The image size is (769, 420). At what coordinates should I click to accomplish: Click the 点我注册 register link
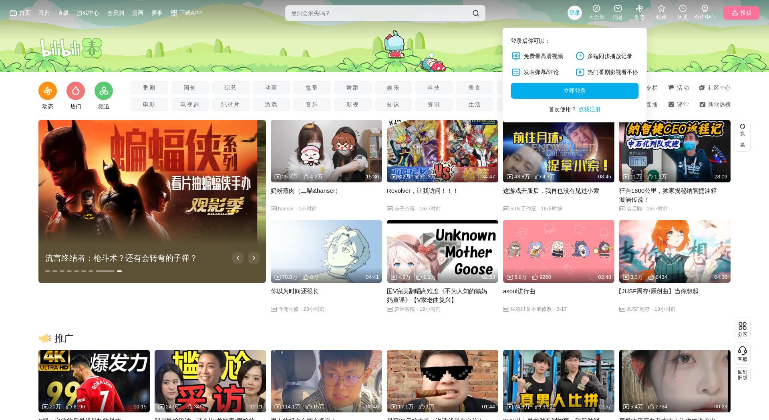point(589,109)
